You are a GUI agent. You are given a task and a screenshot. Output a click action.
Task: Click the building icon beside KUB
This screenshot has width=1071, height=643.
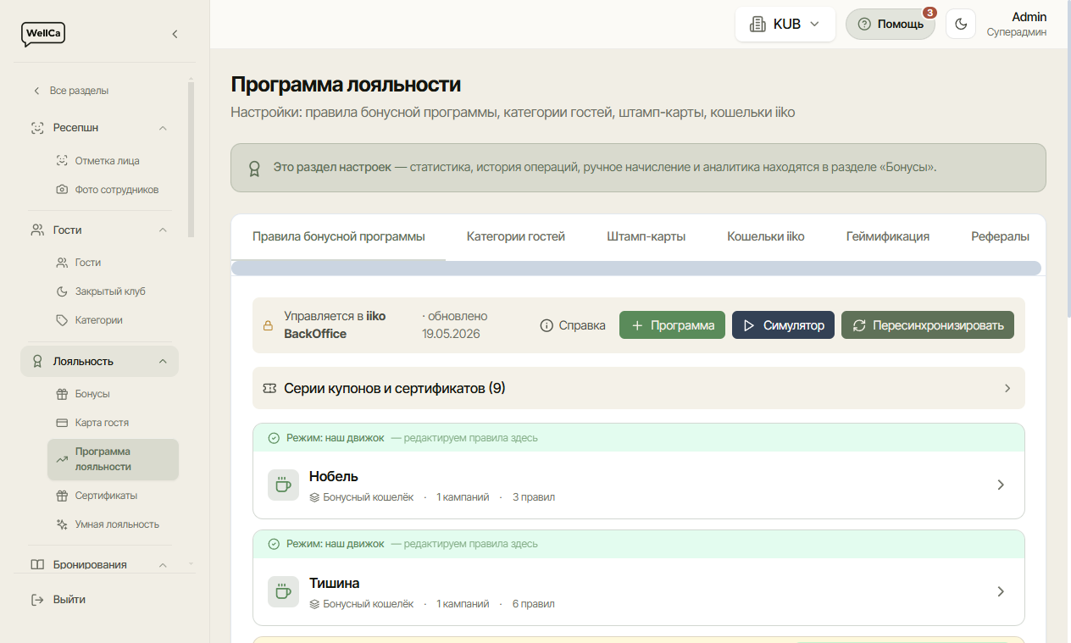(x=757, y=24)
